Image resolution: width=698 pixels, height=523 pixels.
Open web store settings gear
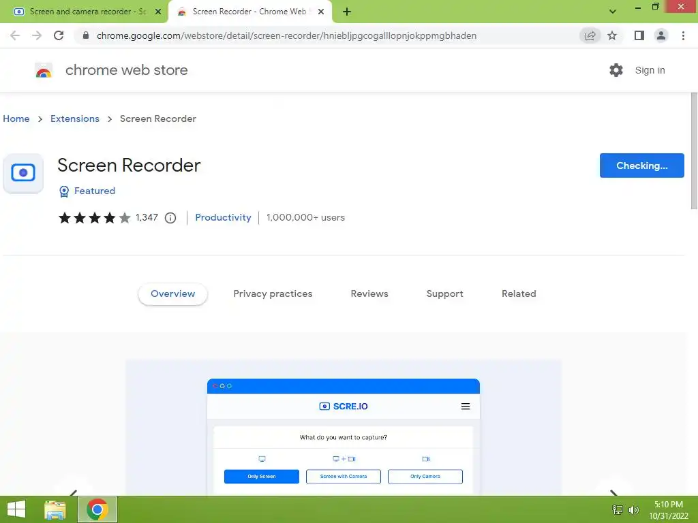[616, 70]
